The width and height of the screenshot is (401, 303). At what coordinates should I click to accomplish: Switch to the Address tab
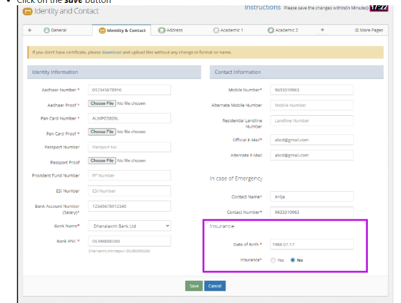point(171,30)
